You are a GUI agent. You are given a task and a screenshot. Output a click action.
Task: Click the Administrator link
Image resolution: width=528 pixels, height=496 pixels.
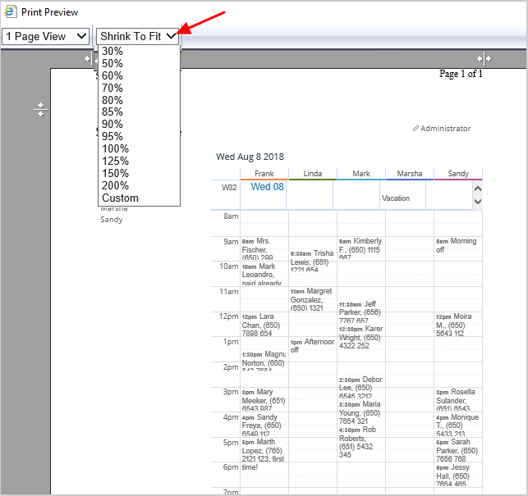tap(445, 129)
